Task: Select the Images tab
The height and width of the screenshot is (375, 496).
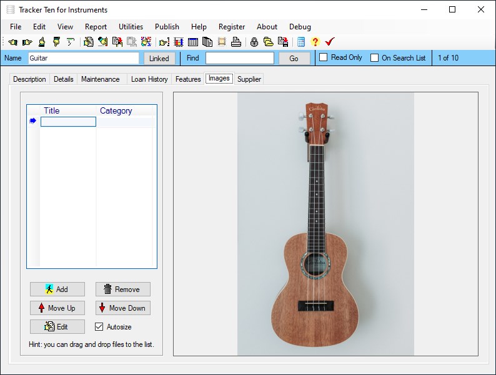Action: tap(219, 78)
